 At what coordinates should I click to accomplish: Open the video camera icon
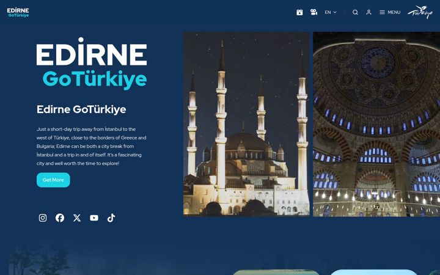click(313, 12)
